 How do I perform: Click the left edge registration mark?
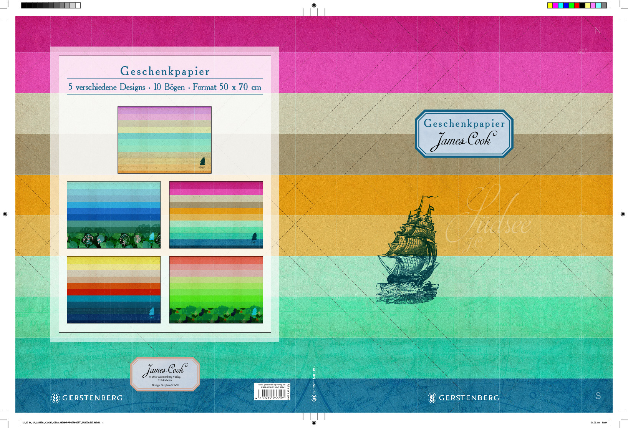5,214
